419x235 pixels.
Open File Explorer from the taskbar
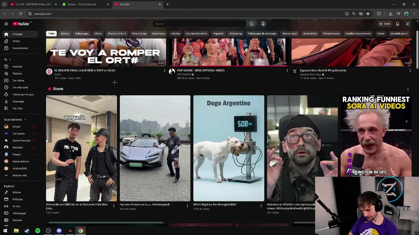[16, 231]
